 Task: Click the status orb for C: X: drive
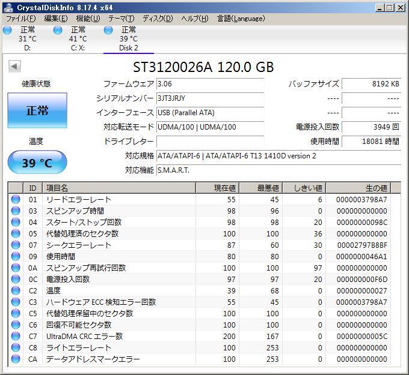(x=58, y=30)
